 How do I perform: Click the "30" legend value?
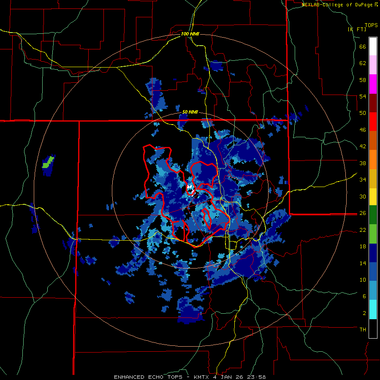click(363, 196)
